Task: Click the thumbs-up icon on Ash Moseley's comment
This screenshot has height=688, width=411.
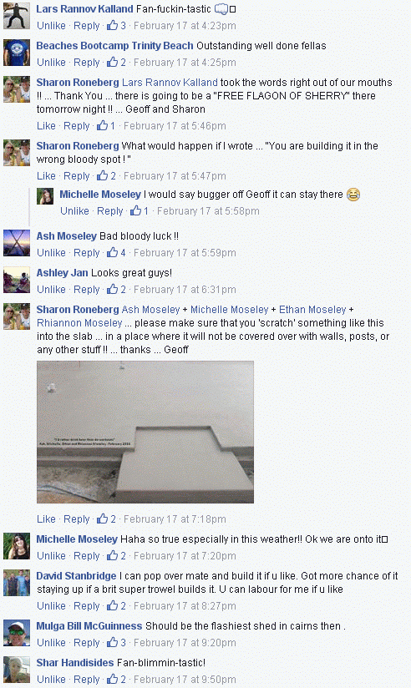Action: click(x=113, y=253)
